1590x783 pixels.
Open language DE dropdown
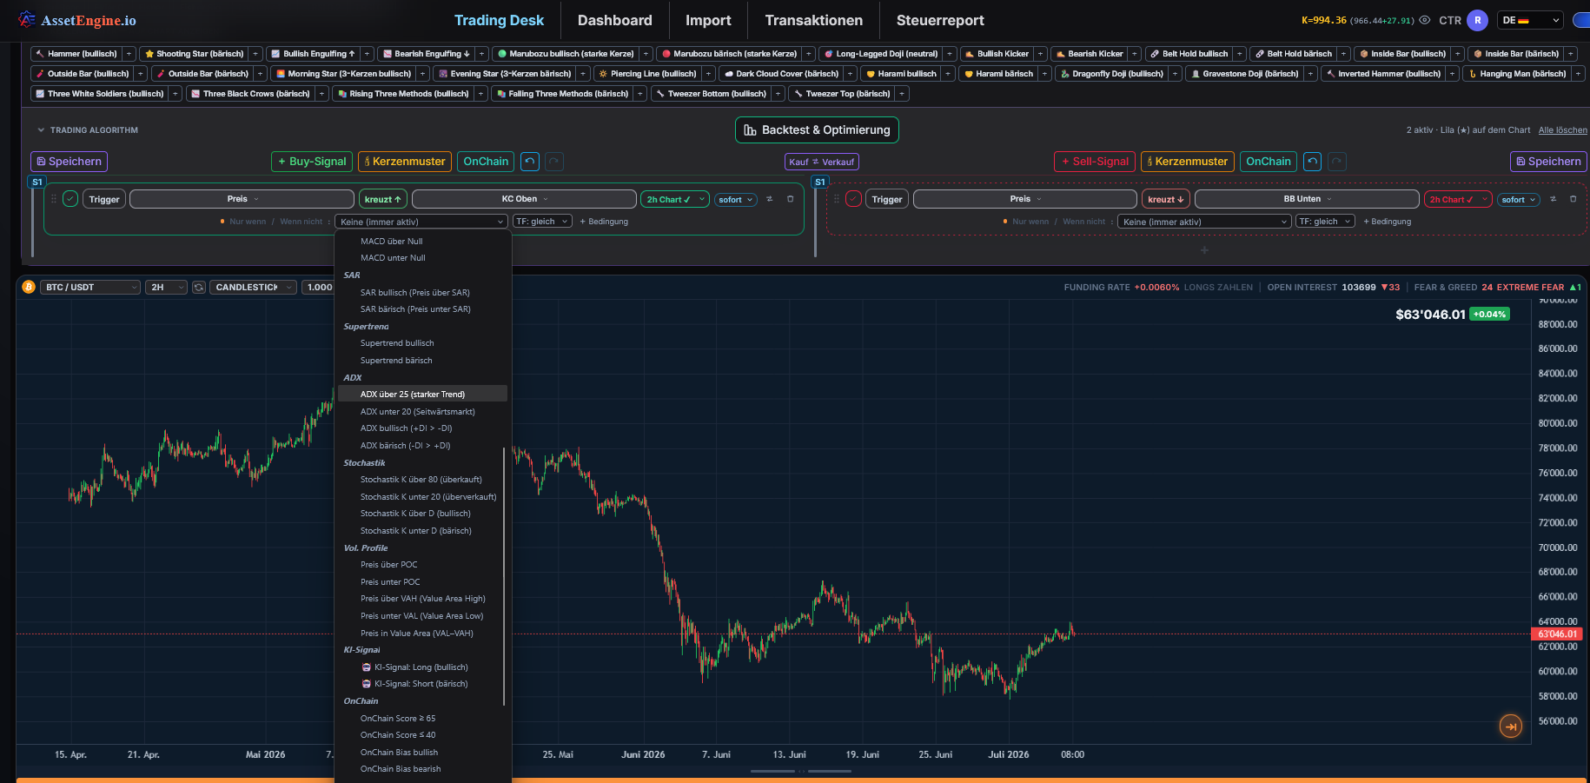(1531, 20)
